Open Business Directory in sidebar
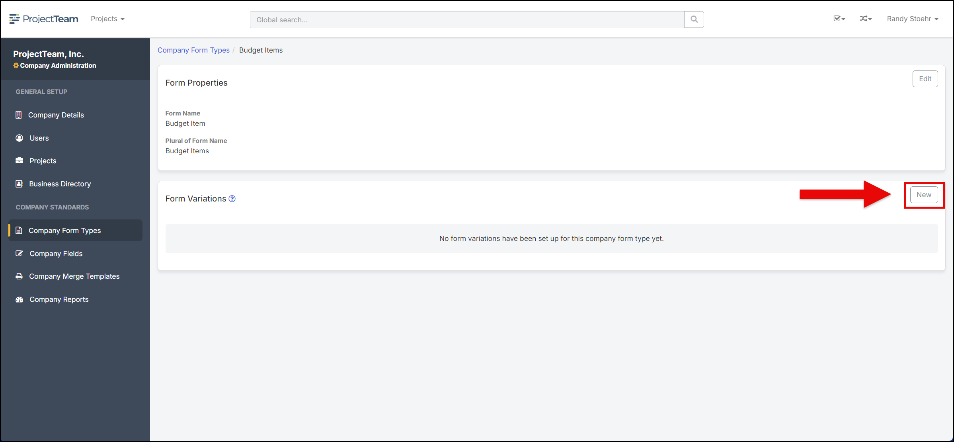954x442 pixels. click(x=76, y=184)
